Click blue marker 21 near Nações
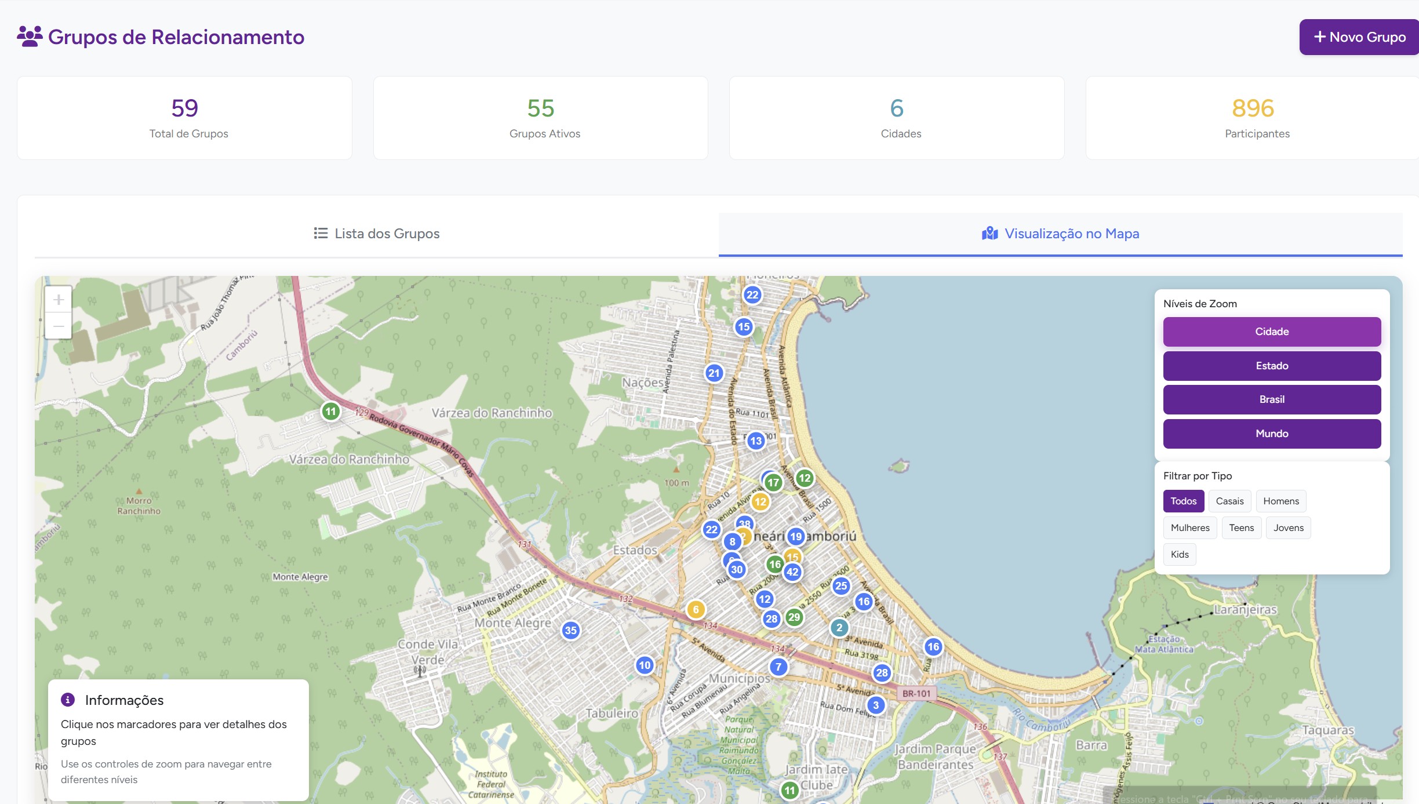The image size is (1419, 804). [x=714, y=373]
